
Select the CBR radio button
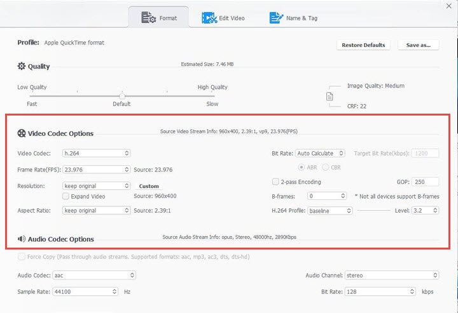tap(326, 167)
